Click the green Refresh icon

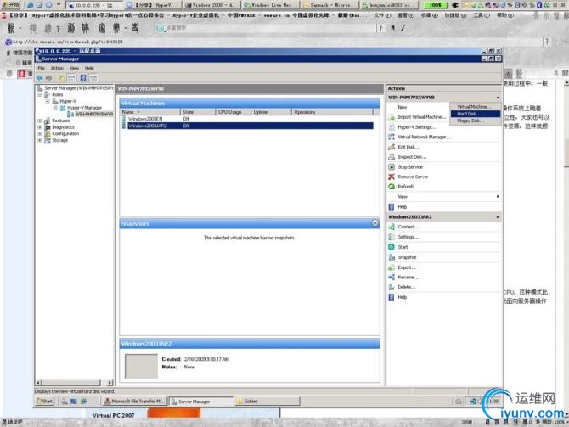tap(392, 187)
